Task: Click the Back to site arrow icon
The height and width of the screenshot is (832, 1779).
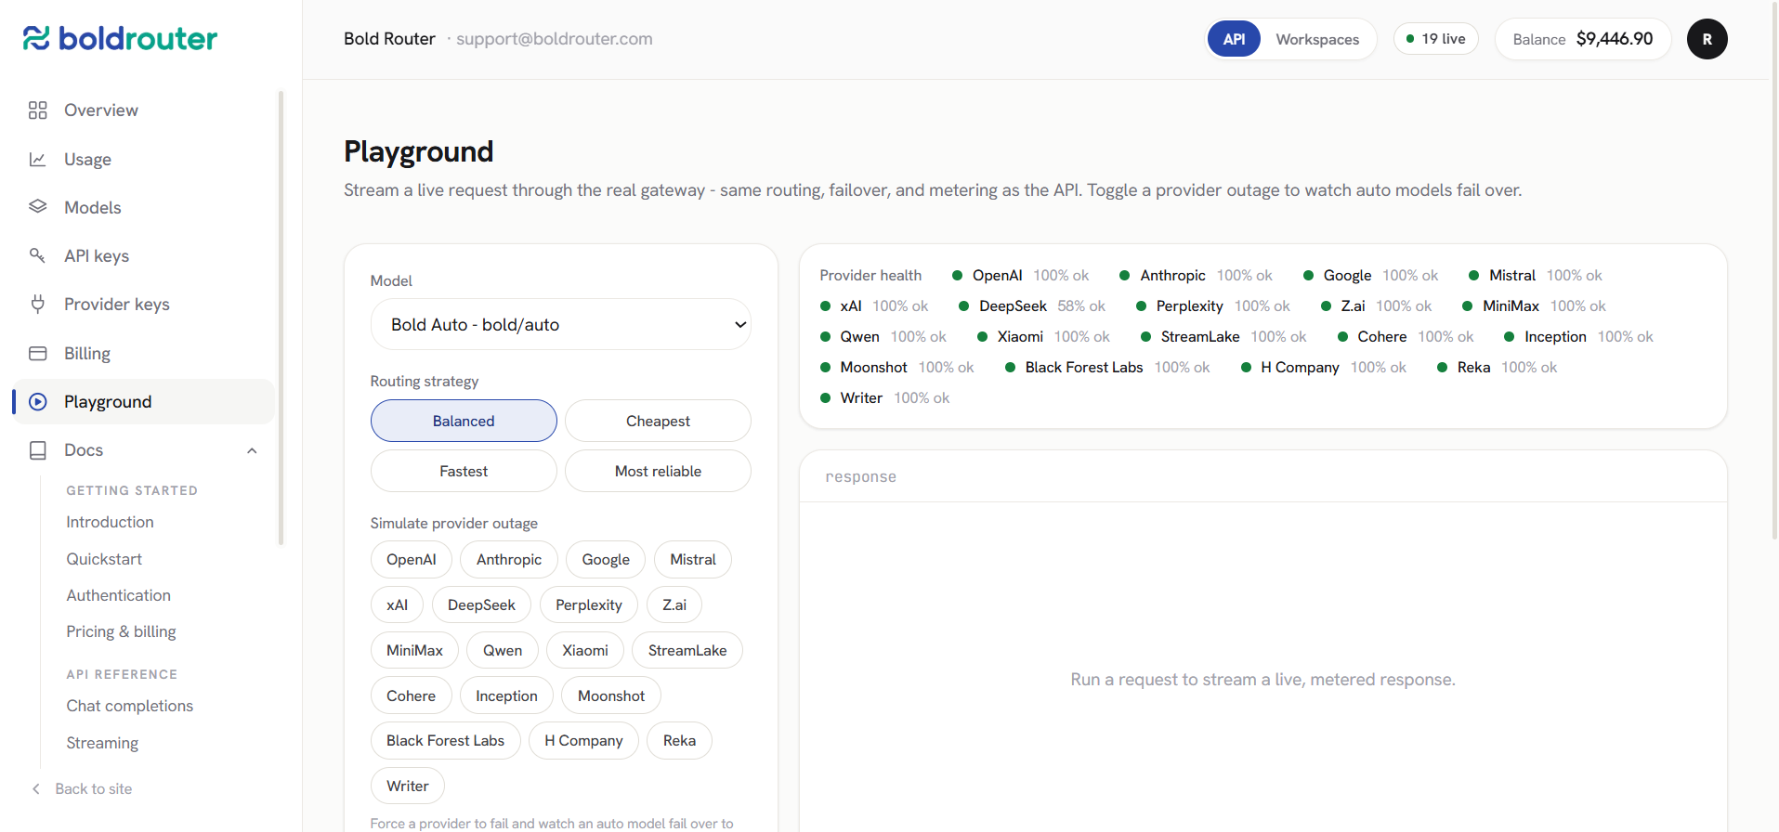Action: click(x=36, y=789)
